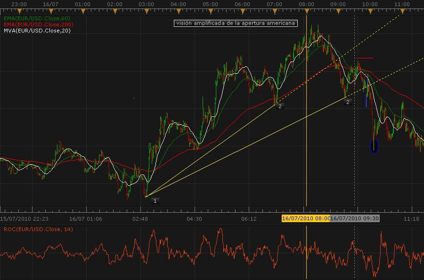Click the yellow marker under 01:00

pyautogui.click(x=83, y=11)
